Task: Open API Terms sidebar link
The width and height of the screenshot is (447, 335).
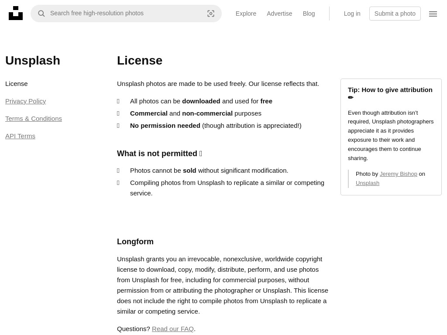Action: [x=20, y=136]
